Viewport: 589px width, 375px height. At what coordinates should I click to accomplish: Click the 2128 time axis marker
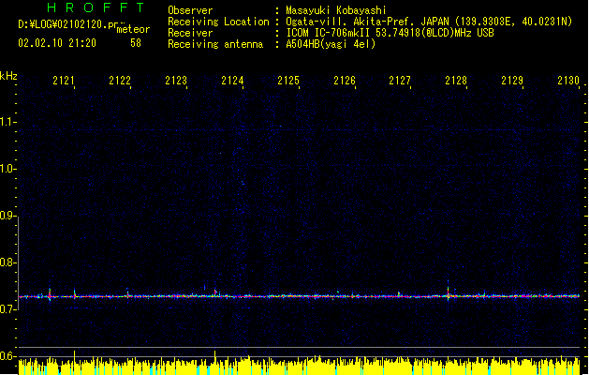(x=456, y=80)
